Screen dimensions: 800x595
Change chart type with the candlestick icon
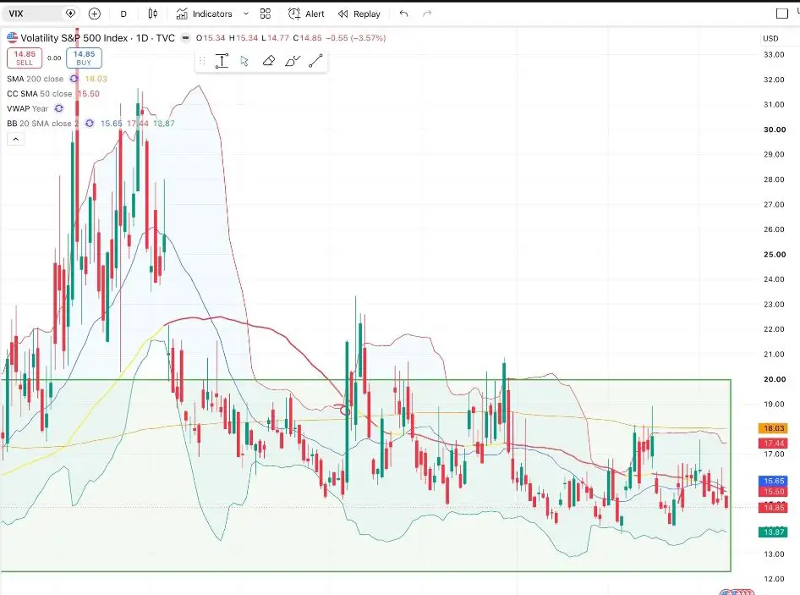[x=152, y=14]
